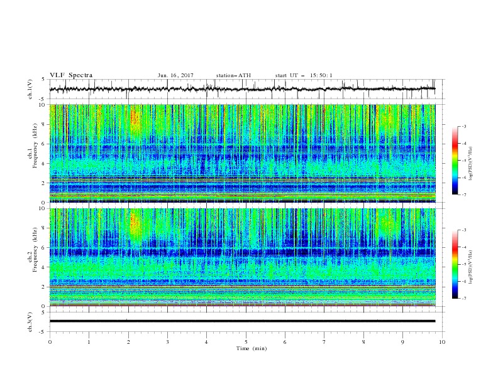The image size is (498, 384).
Task: Click the "VLF Spectra" title text
Action: pyautogui.click(x=71, y=75)
